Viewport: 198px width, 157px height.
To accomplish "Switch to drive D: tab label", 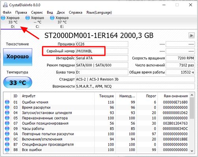I will [x=13, y=26].
